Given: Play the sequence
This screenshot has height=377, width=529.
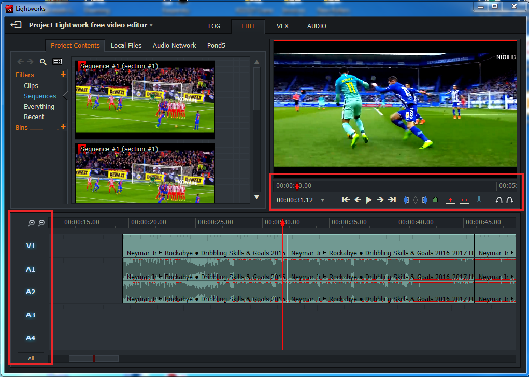Looking at the screenshot, I should tap(369, 200).
